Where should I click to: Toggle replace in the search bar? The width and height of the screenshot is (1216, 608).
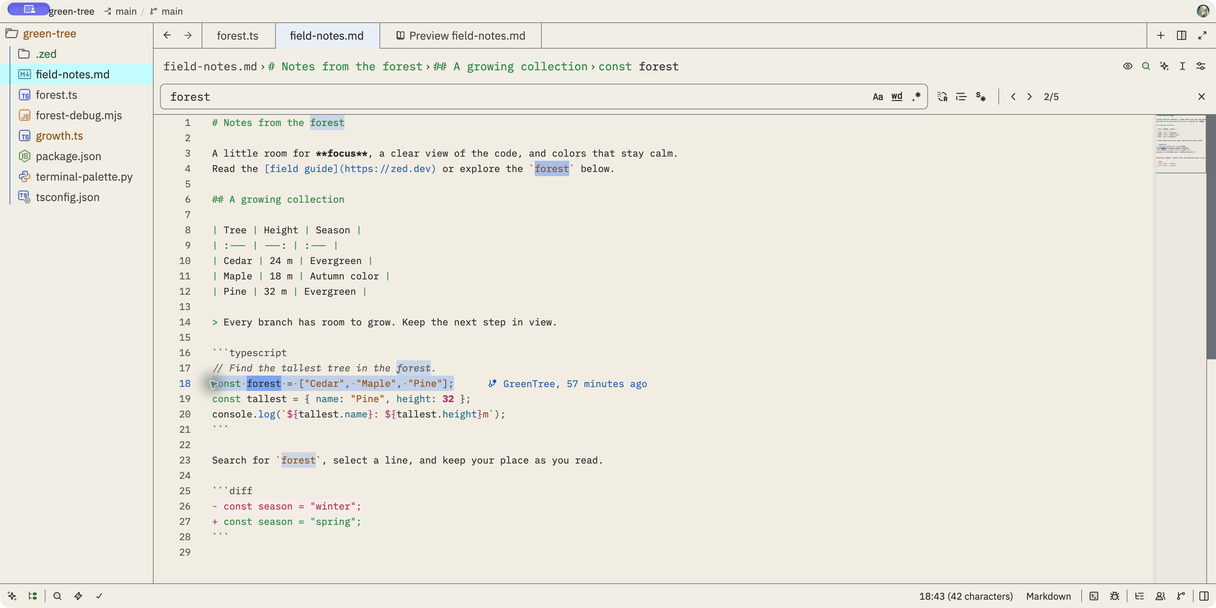[x=942, y=97]
